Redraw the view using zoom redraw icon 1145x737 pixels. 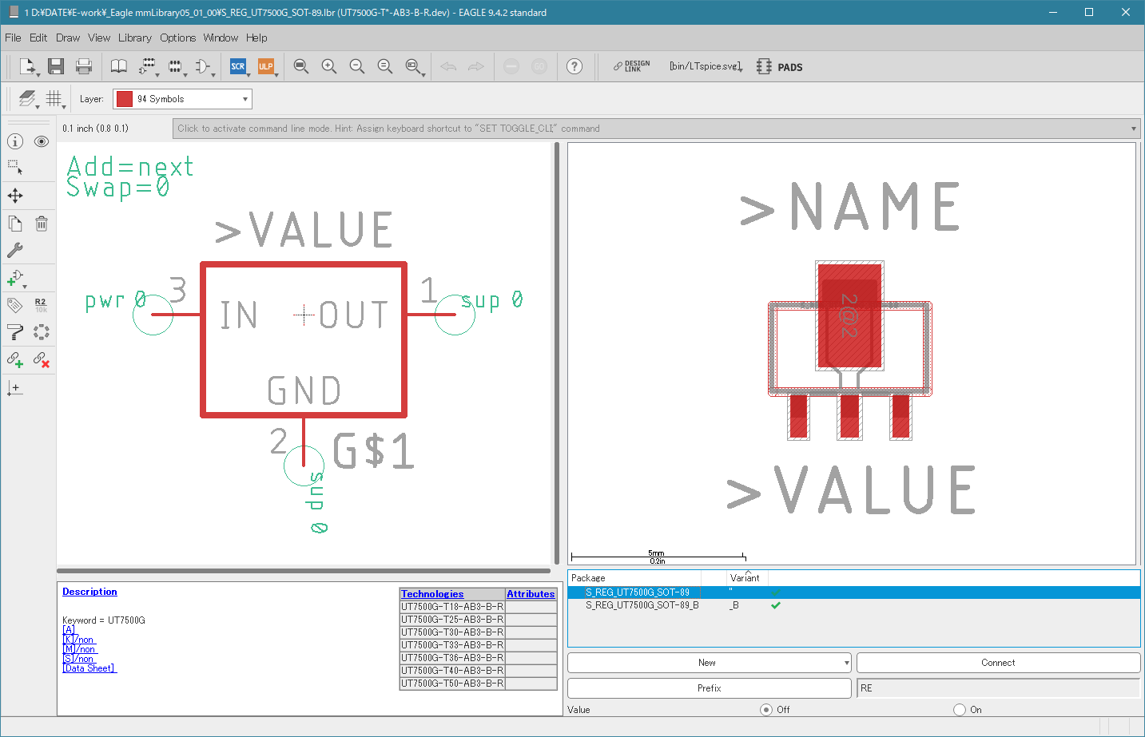[x=385, y=66]
